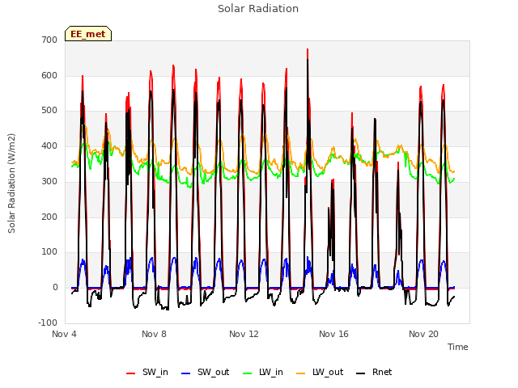Image resolution: width=518 pixels, height=388 pixels.
Task: Click the orange LW_out legend swatch
Action: pyautogui.click(x=301, y=373)
